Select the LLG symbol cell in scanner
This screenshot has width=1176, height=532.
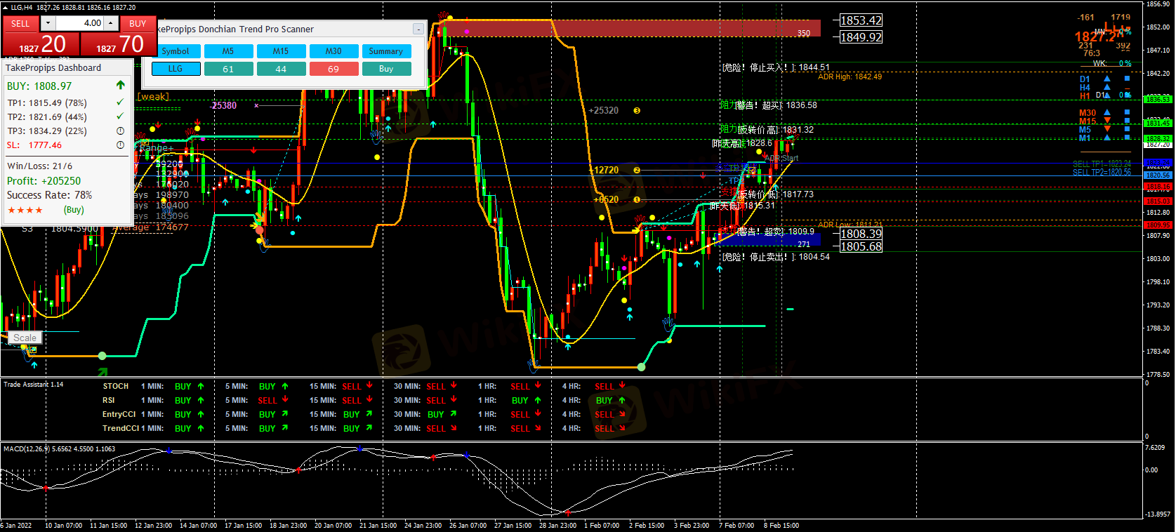[x=176, y=69]
